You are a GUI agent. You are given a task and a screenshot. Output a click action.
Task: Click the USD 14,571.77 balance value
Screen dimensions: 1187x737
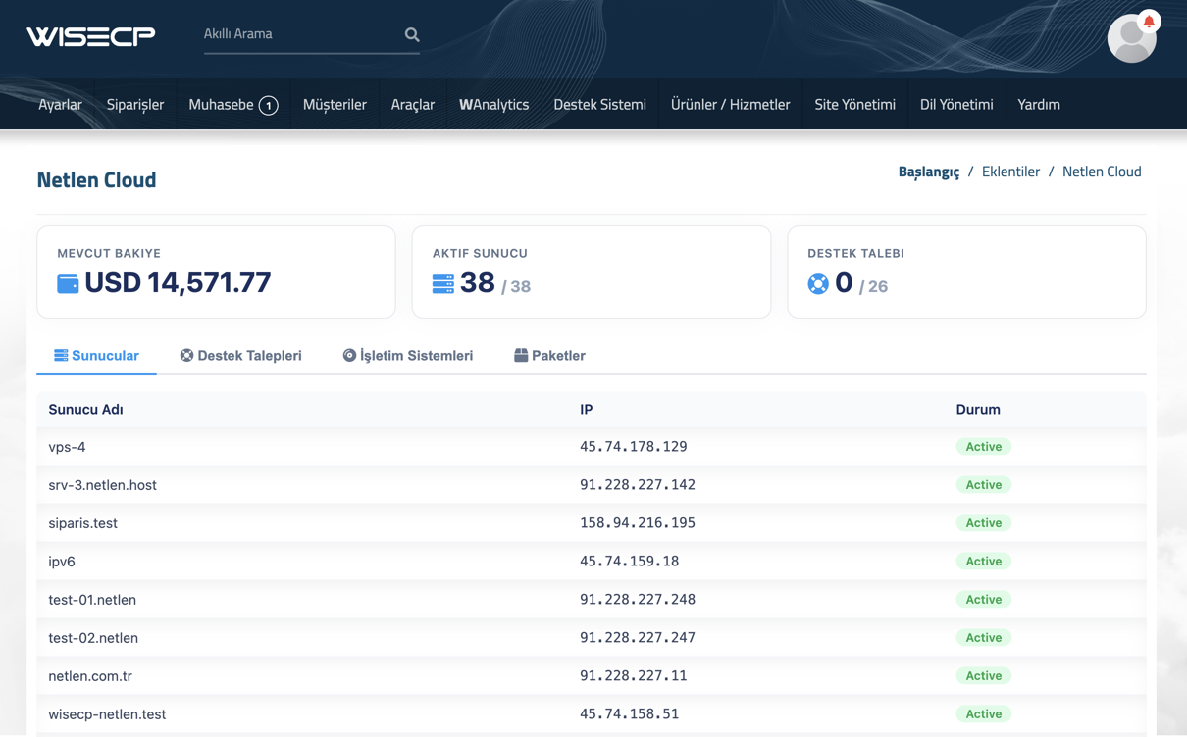178,283
